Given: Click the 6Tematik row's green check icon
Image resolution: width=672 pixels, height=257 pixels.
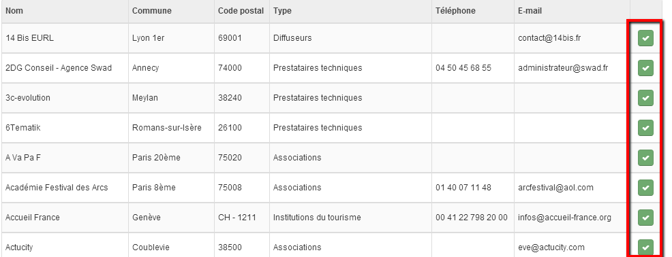Looking at the screenshot, I should pyautogui.click(x=645, y=128).
